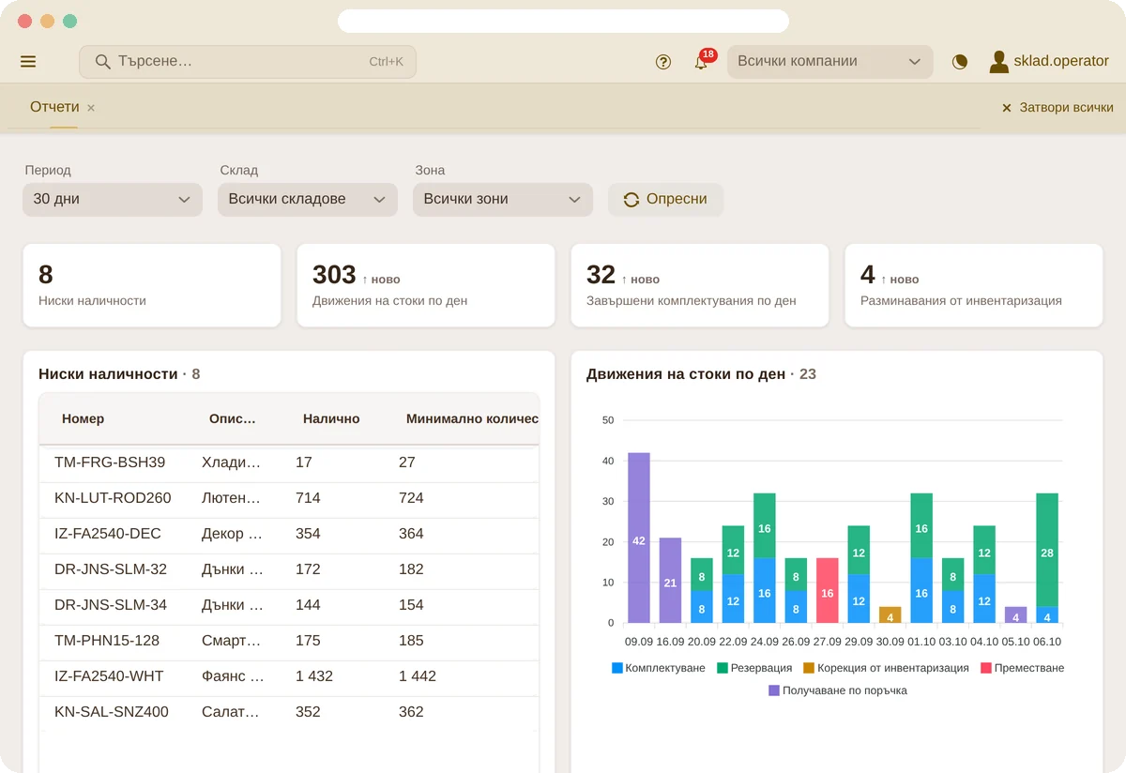Sort by Минимално количество column header

(x=472, y=419)
